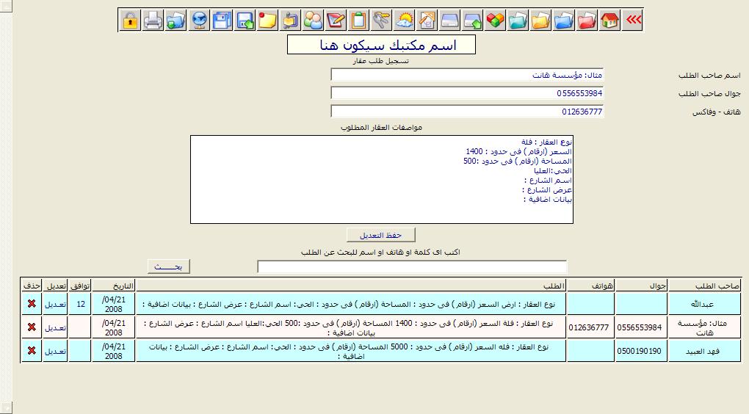Click the التاريخ column header

point(113,286)
